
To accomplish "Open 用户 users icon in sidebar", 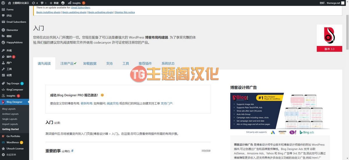I will click(3, 63).
